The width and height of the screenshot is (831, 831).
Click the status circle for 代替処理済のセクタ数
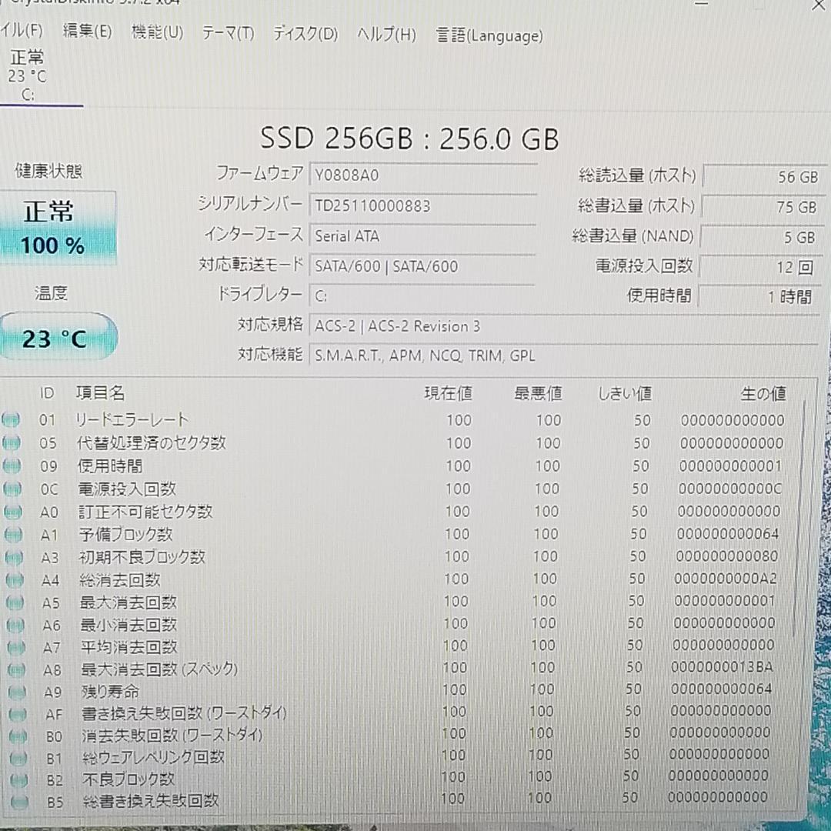click(x=12, y=442)
